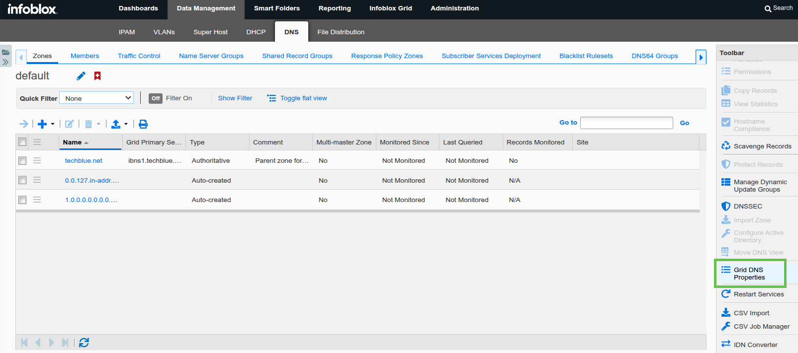Click the print icon

pyautogui.click(x=143, y=124)
